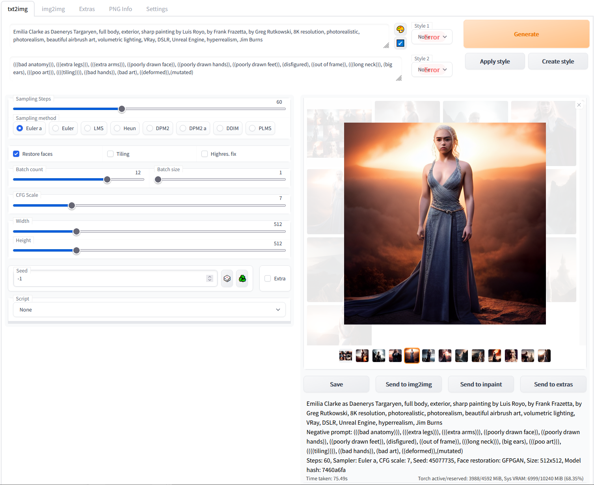
Task: Click the dice icon to randomize seed
Action: click(x=227, y=279)
